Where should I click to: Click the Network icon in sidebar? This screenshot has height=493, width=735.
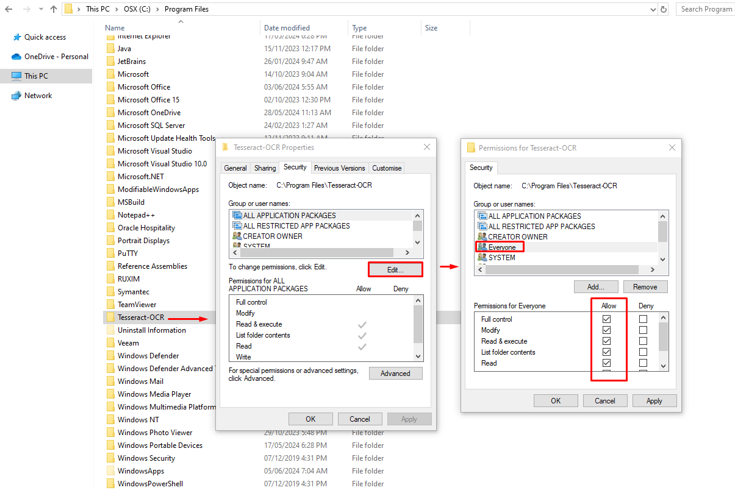[16, 96]
